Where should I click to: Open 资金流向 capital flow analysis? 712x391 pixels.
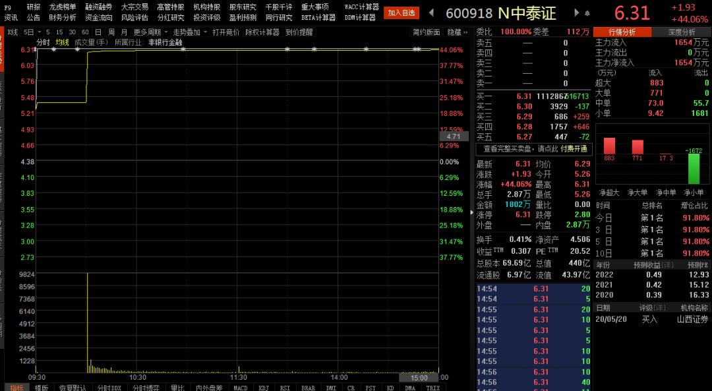(99, 18)
